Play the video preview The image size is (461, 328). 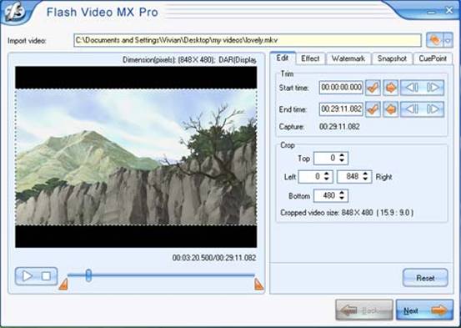pyautogui.click(x=27, y=276)
